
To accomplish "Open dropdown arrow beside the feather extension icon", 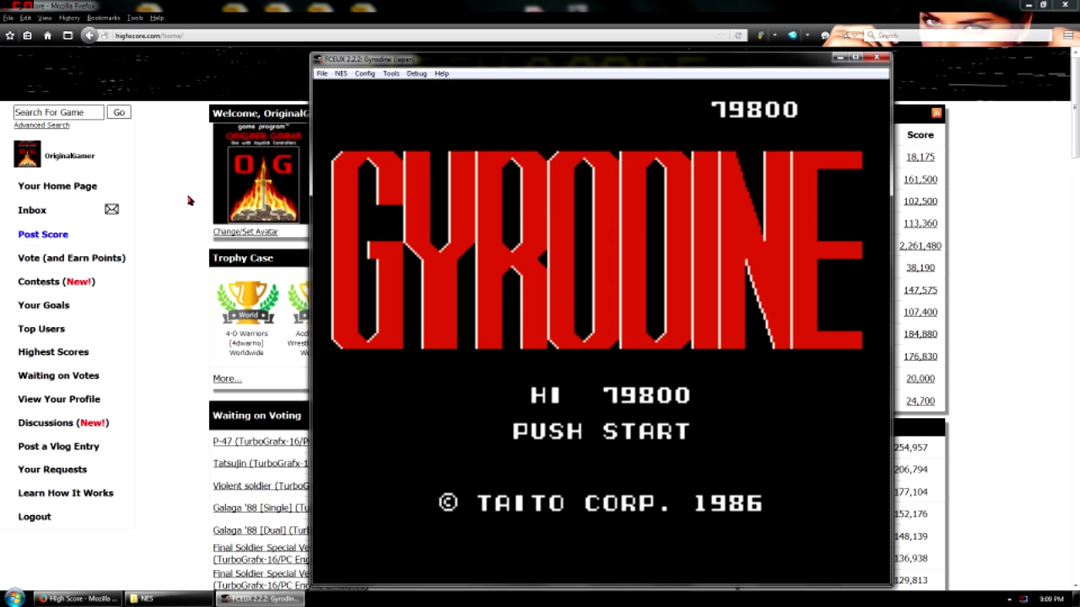I will [x=775, y=35].
